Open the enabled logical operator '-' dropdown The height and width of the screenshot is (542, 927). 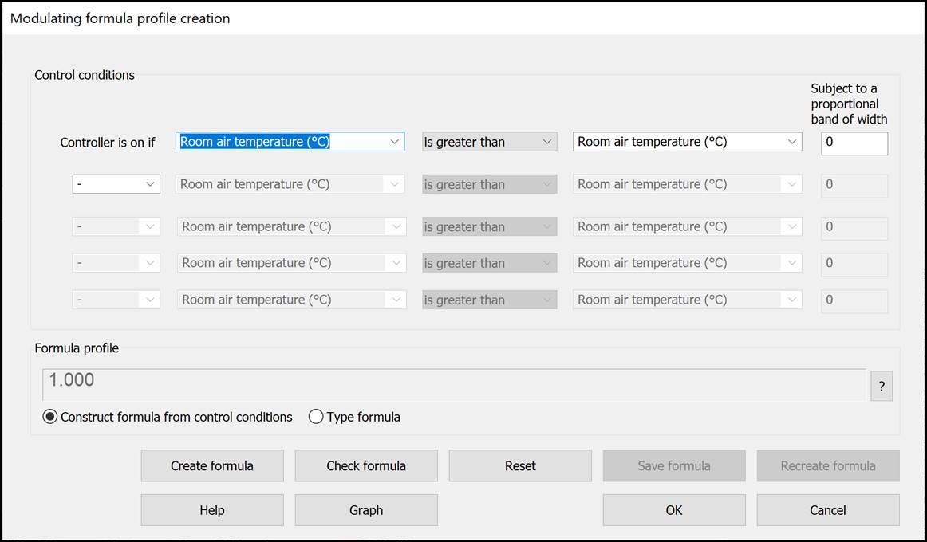click(x=116, y=184)
